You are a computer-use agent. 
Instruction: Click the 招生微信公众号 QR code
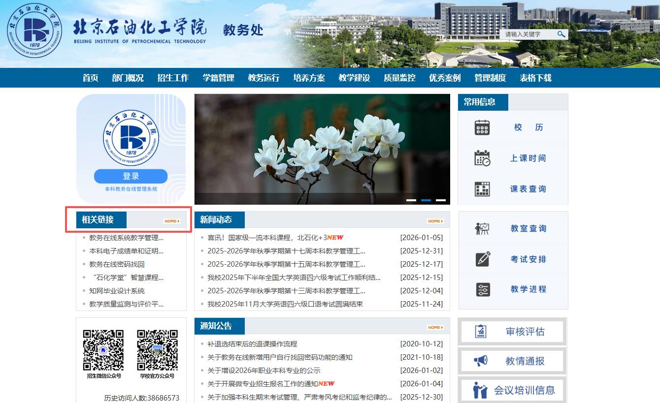(x=103, y=350)
